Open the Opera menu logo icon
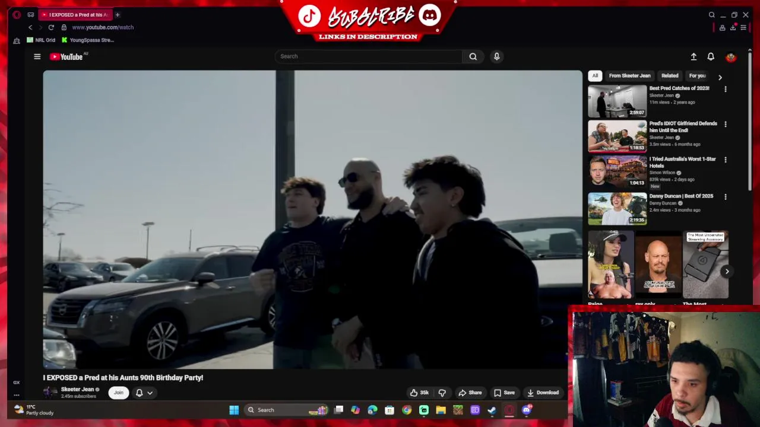Image resolution: width=760 pixels, height=427 pixels. tap(16, 15)
